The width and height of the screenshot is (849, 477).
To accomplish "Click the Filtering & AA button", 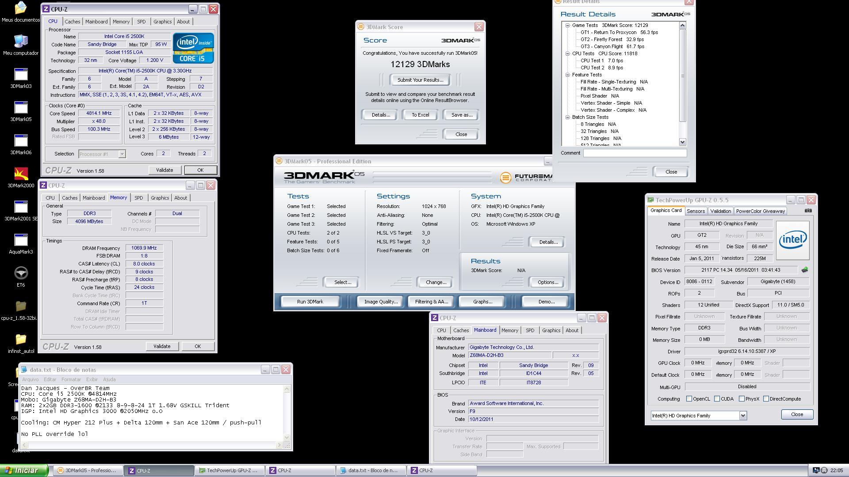I will point(431,302).
